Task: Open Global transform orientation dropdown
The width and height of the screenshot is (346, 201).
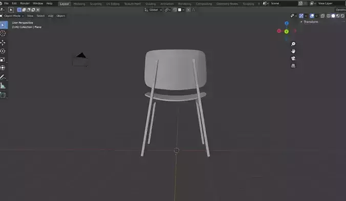Action: click(154, 10)
